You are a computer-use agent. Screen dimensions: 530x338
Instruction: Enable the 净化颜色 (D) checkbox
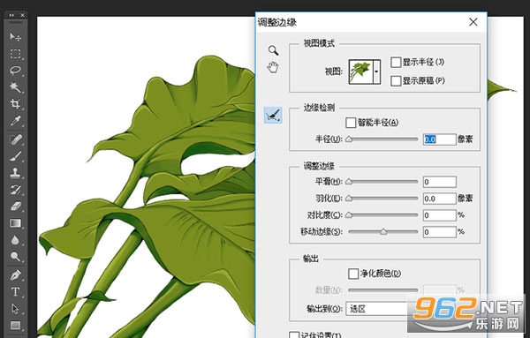coord(352,274)
